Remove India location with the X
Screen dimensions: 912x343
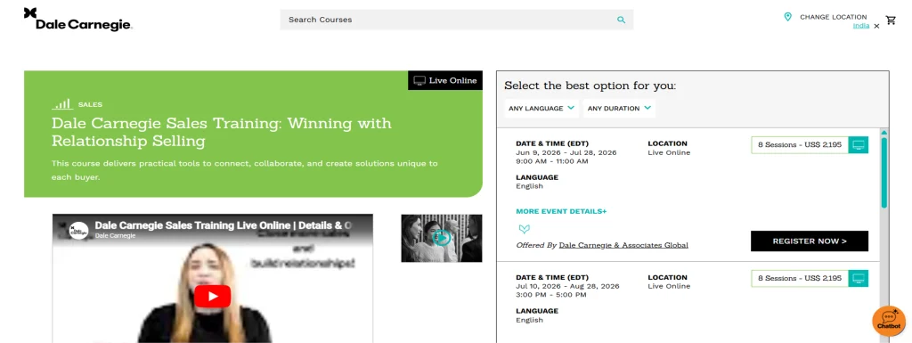click(876, 26)
